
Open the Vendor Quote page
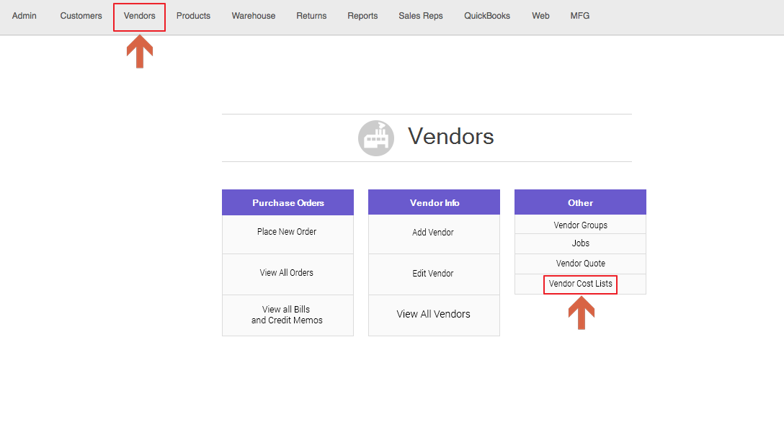pyautogui.click(x=580, y=264)
